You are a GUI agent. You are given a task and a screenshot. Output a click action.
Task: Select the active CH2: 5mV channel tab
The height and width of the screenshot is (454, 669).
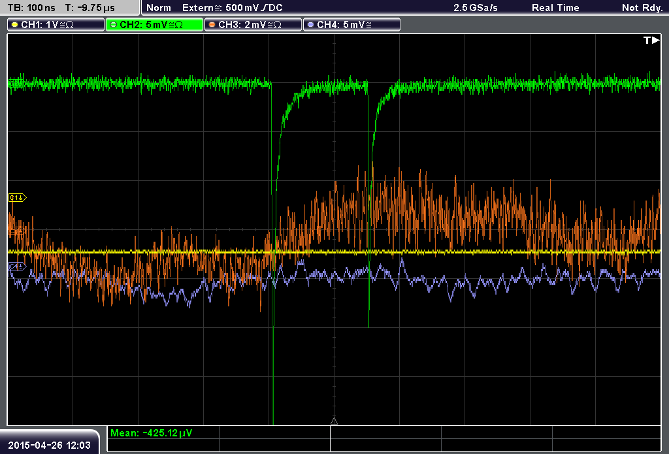[x=154, y=25]
